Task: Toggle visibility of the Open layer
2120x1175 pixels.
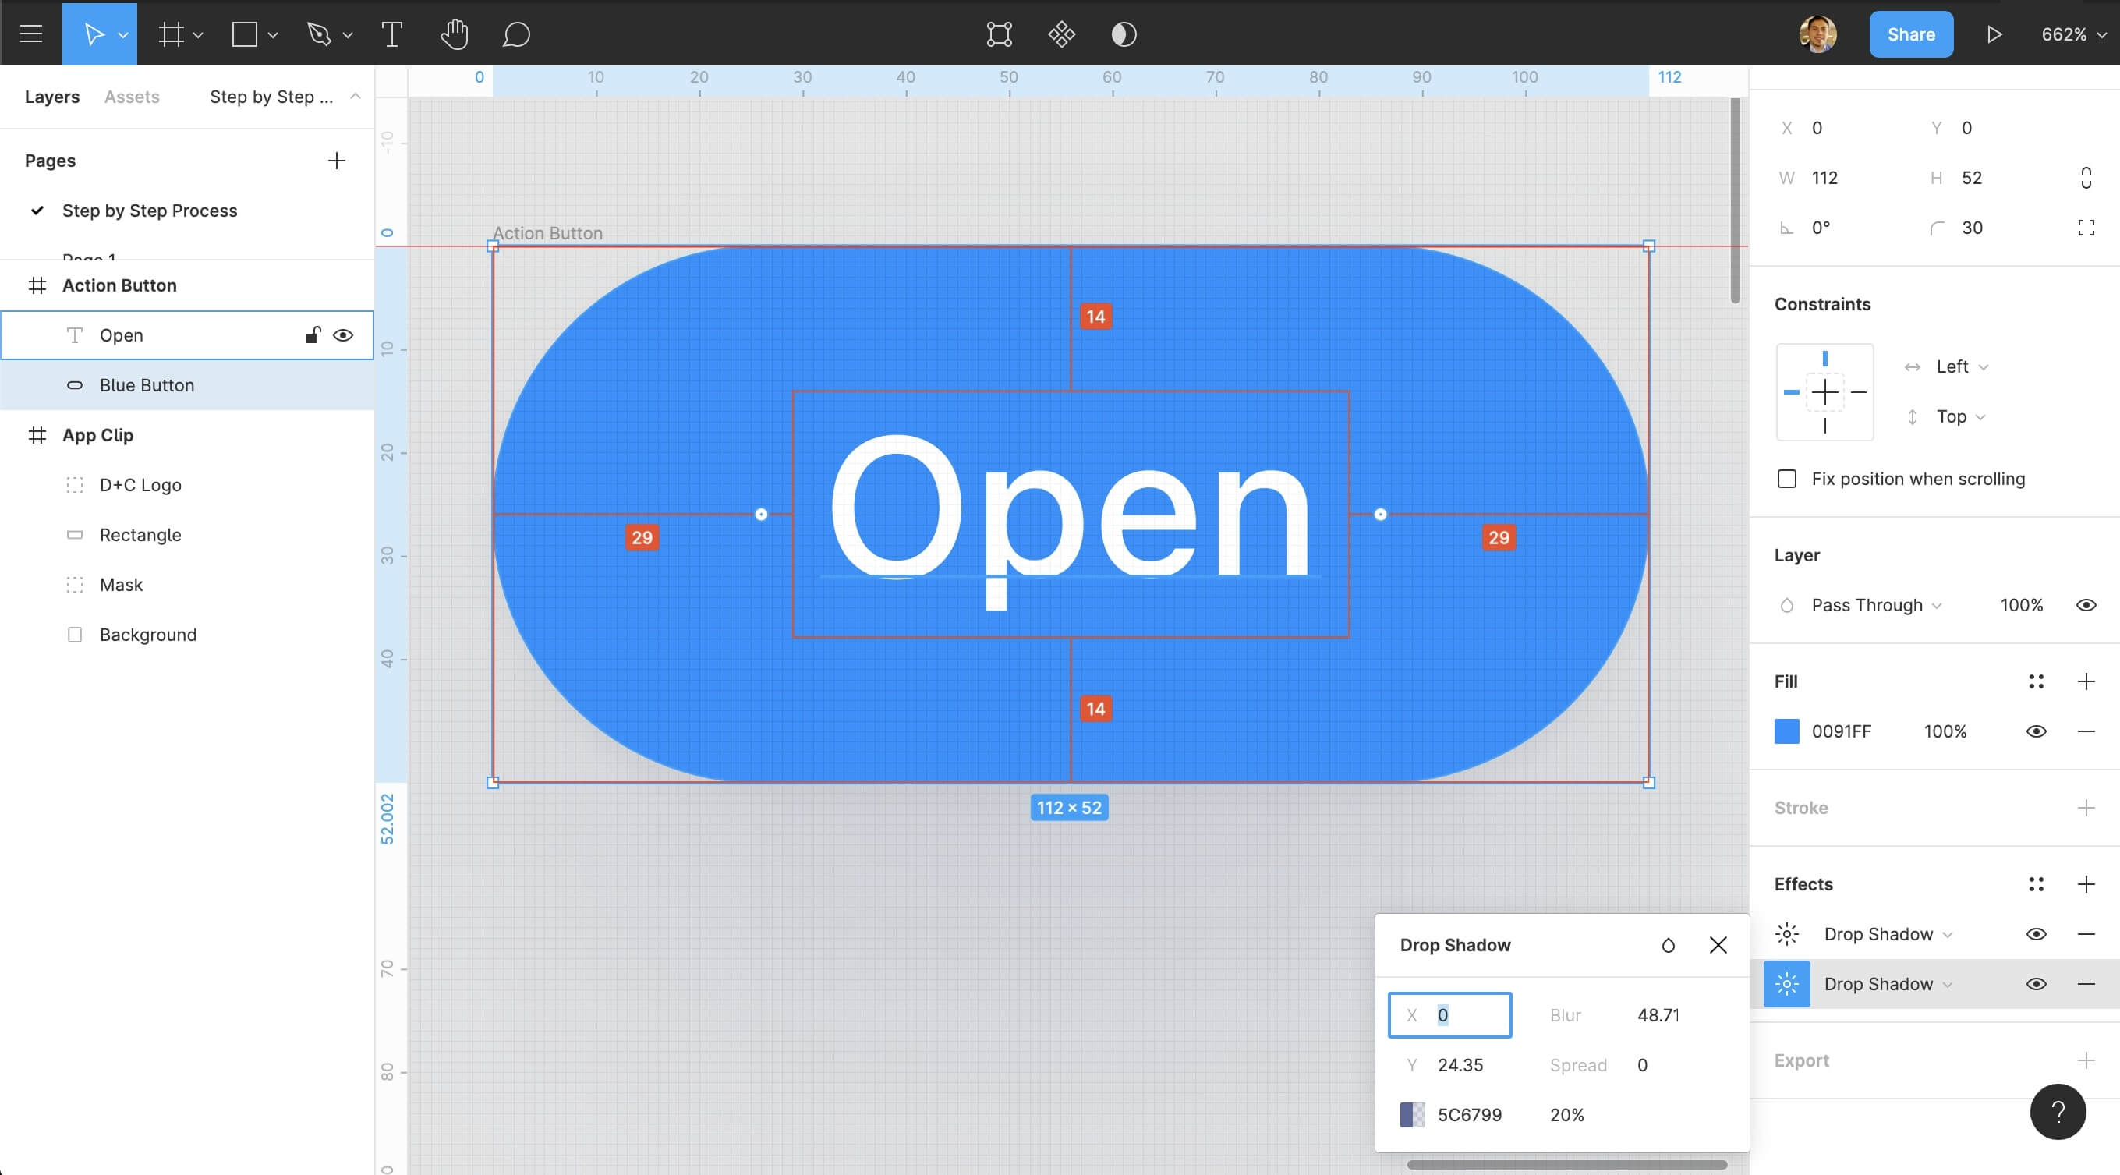Action: pyautogui.click(x=343, y=335)
